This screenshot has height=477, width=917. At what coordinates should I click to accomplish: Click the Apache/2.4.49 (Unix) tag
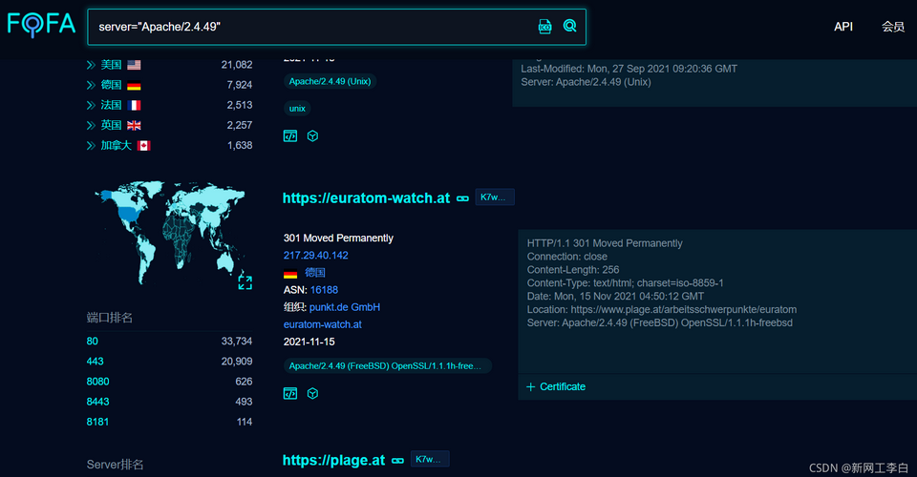point(330,82)
